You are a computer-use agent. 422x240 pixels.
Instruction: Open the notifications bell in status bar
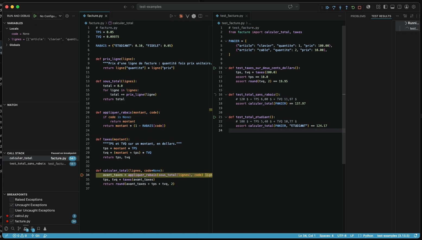(415, 236)
